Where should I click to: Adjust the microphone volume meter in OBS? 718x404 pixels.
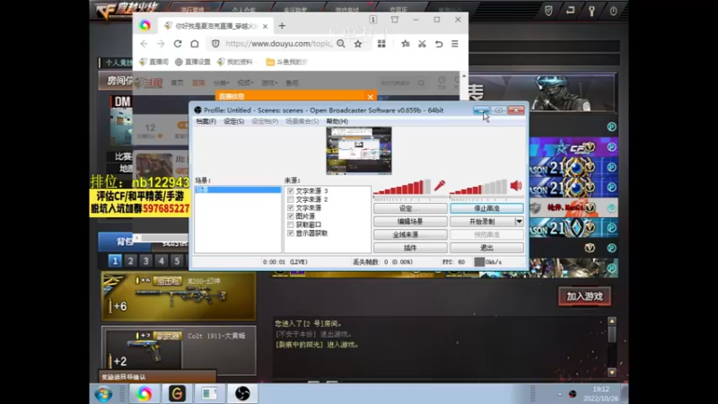(402, 187)
